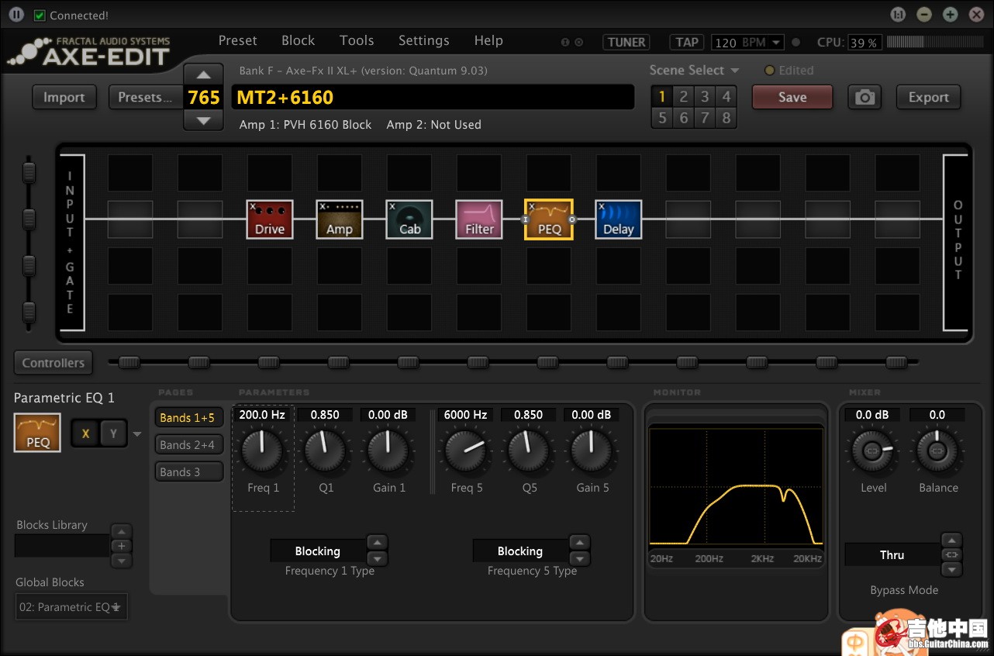994x656 pixels.
Task: Select scene 4
Action: [x=726, y=97]
